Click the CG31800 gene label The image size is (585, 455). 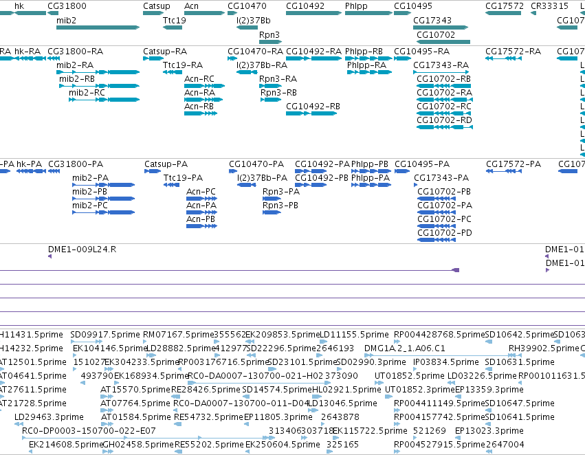click(x=67, y=6)
